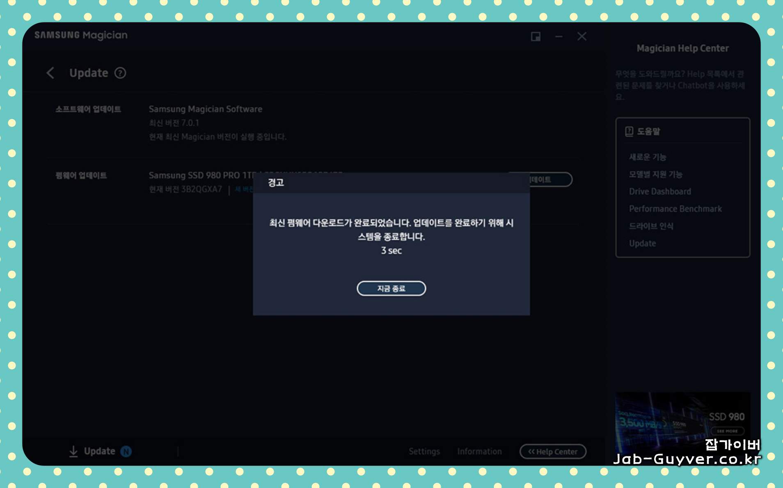Click the blue N badge beside Update
This screenshot has height=488, width=783.
click(x=126, y=452)
